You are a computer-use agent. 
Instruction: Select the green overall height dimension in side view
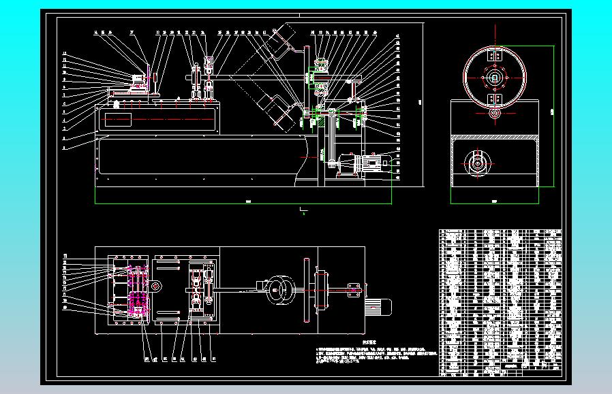point(553,116)
